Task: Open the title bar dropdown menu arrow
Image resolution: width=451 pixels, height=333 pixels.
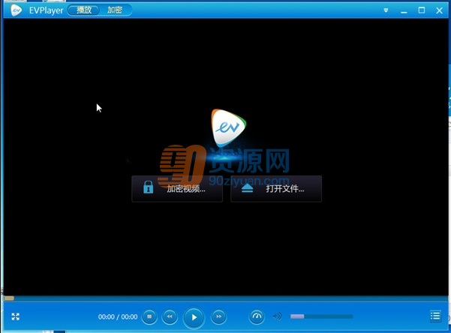Action: click(x=386, y=10)
